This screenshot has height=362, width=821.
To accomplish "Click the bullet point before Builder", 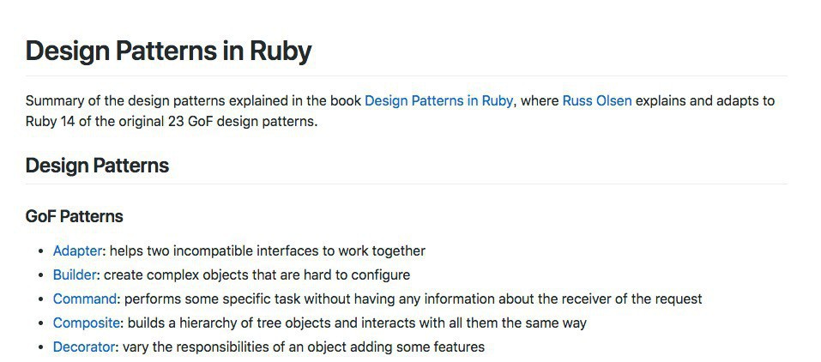I will click(41, 275).
